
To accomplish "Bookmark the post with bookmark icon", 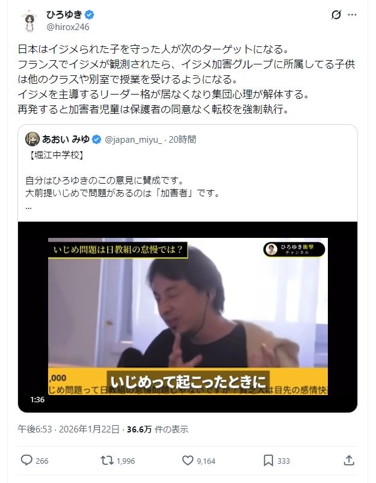I will pyautogui.click(x=268, y=461).
